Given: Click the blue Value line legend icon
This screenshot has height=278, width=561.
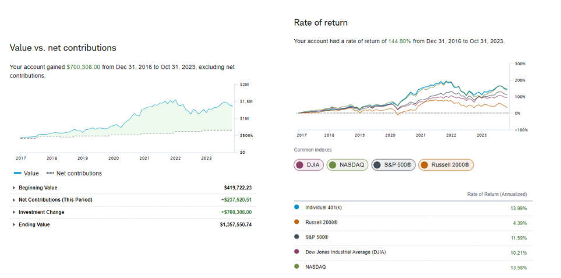Looking at the screenshot, I should [x=17, y=173].
